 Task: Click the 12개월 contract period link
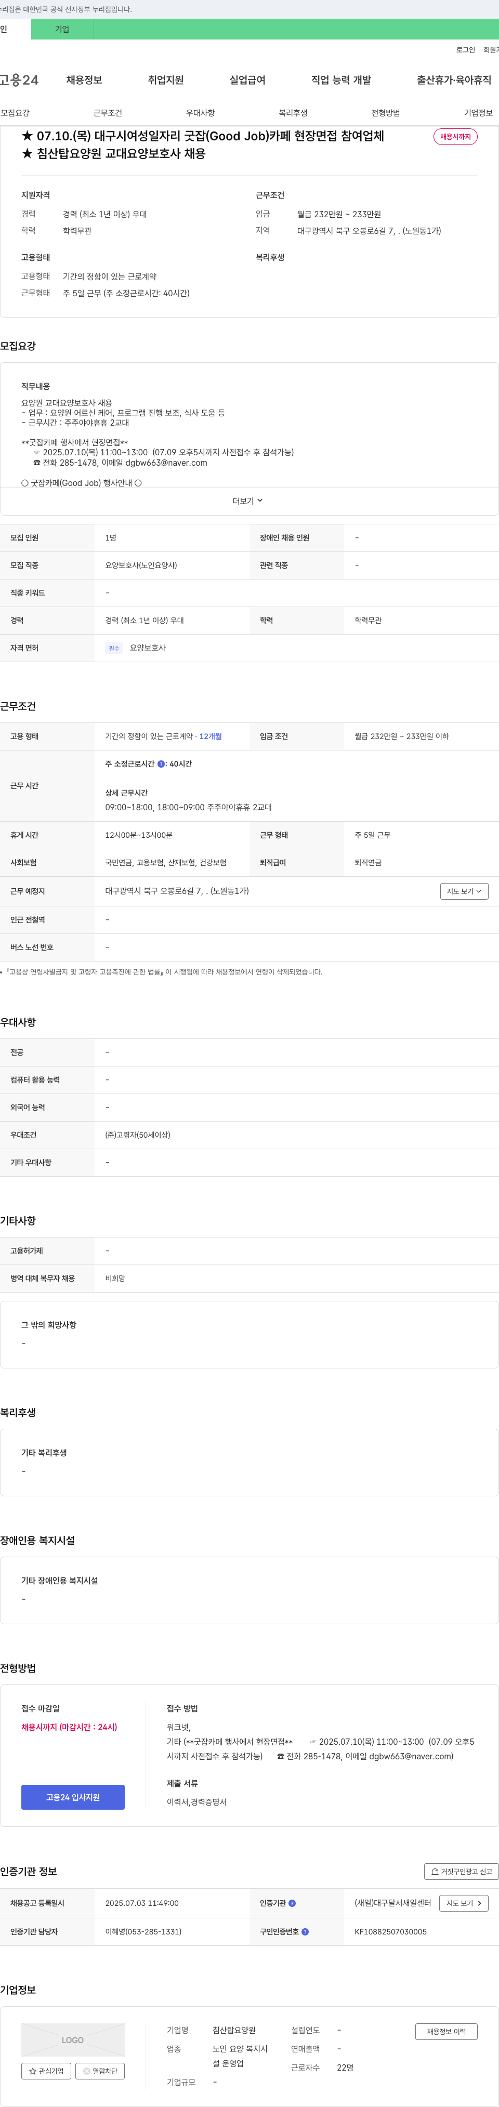coord(210,736)
